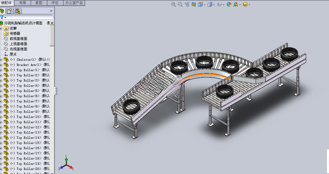Click the XYZ orientation triad
329x174 pixels.
click(66, 163)
